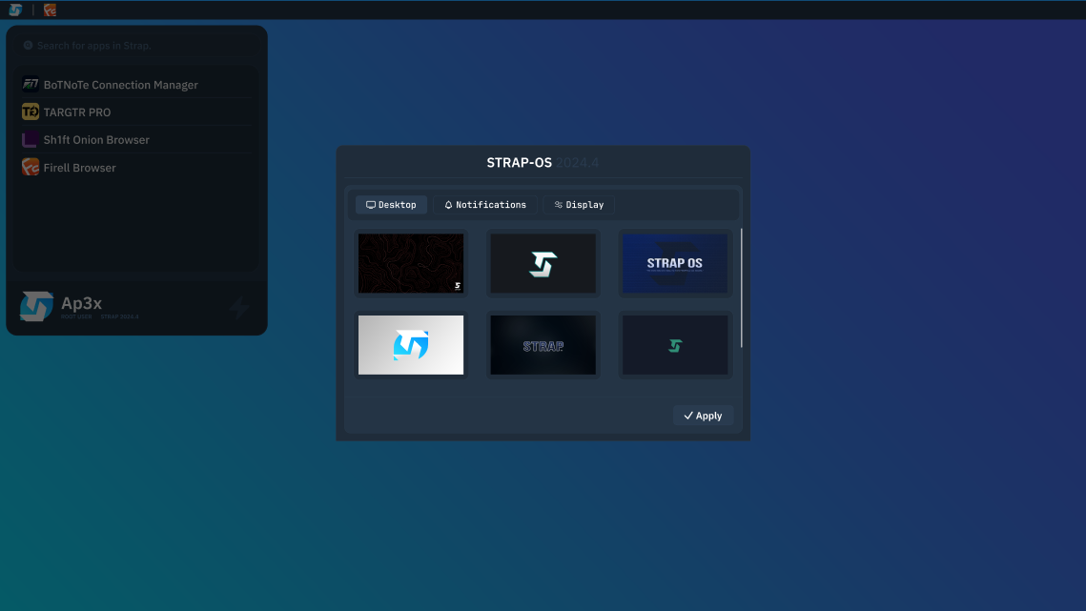Open the Strap logo menu in the top bar
The height and width of the screenshot is (611, 1086).
16,10
